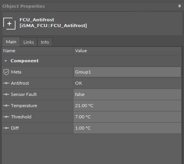Collapse the Component section arrow
Viewport: 184px width, 164px height.
click(5, 61)
